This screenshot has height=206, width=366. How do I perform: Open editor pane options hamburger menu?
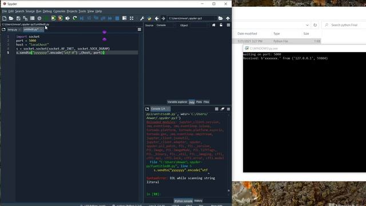coord(140,29)
